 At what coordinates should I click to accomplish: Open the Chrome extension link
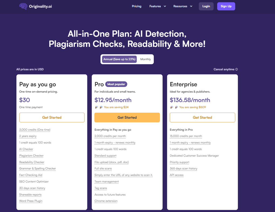coord(106,201)
